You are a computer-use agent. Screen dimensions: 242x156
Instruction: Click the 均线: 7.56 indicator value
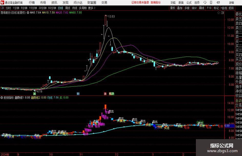(53, 98)
